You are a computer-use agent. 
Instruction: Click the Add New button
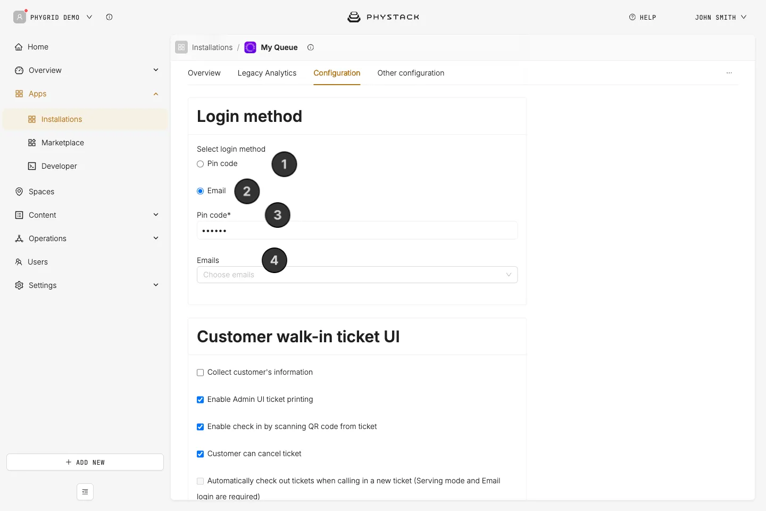[85, 462]
